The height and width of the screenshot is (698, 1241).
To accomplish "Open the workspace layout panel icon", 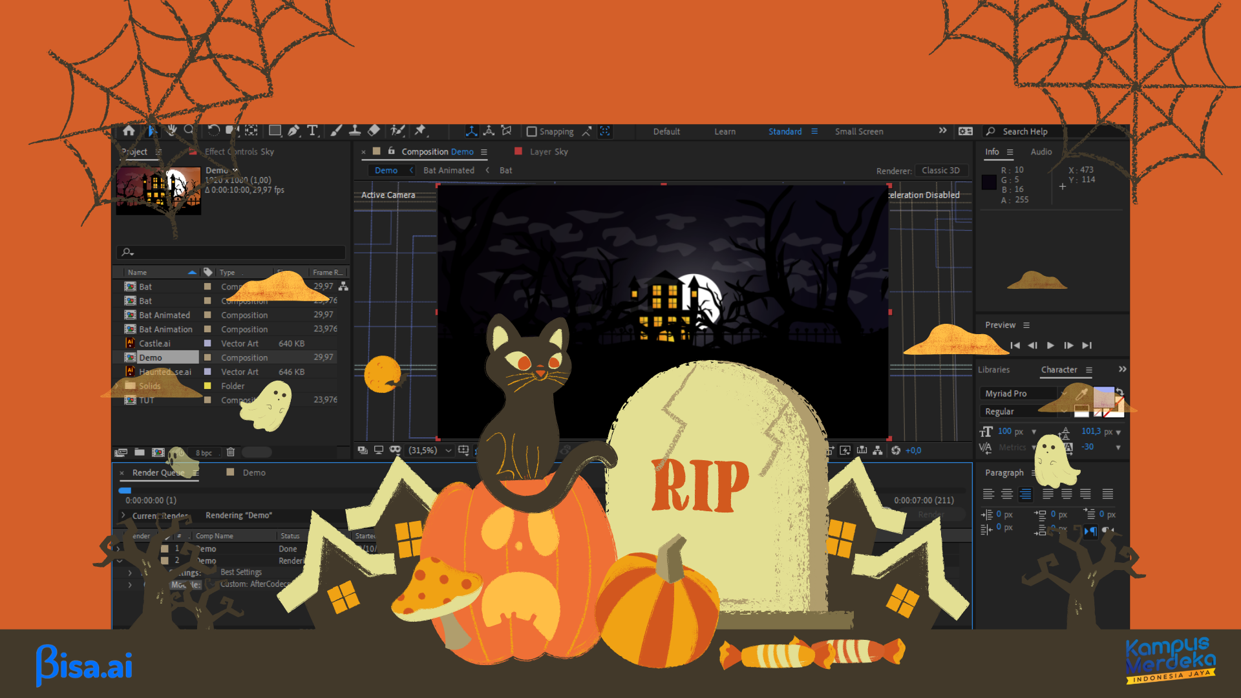I will pyautogui.click(x=966, y=131).
